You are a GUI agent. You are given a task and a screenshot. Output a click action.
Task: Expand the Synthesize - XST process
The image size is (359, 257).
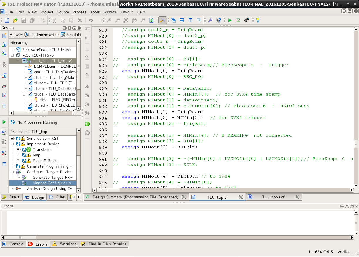click(x=12, y=139)
